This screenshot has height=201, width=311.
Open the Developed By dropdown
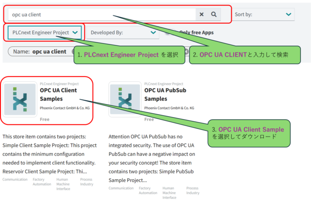[x=122, y=32]
